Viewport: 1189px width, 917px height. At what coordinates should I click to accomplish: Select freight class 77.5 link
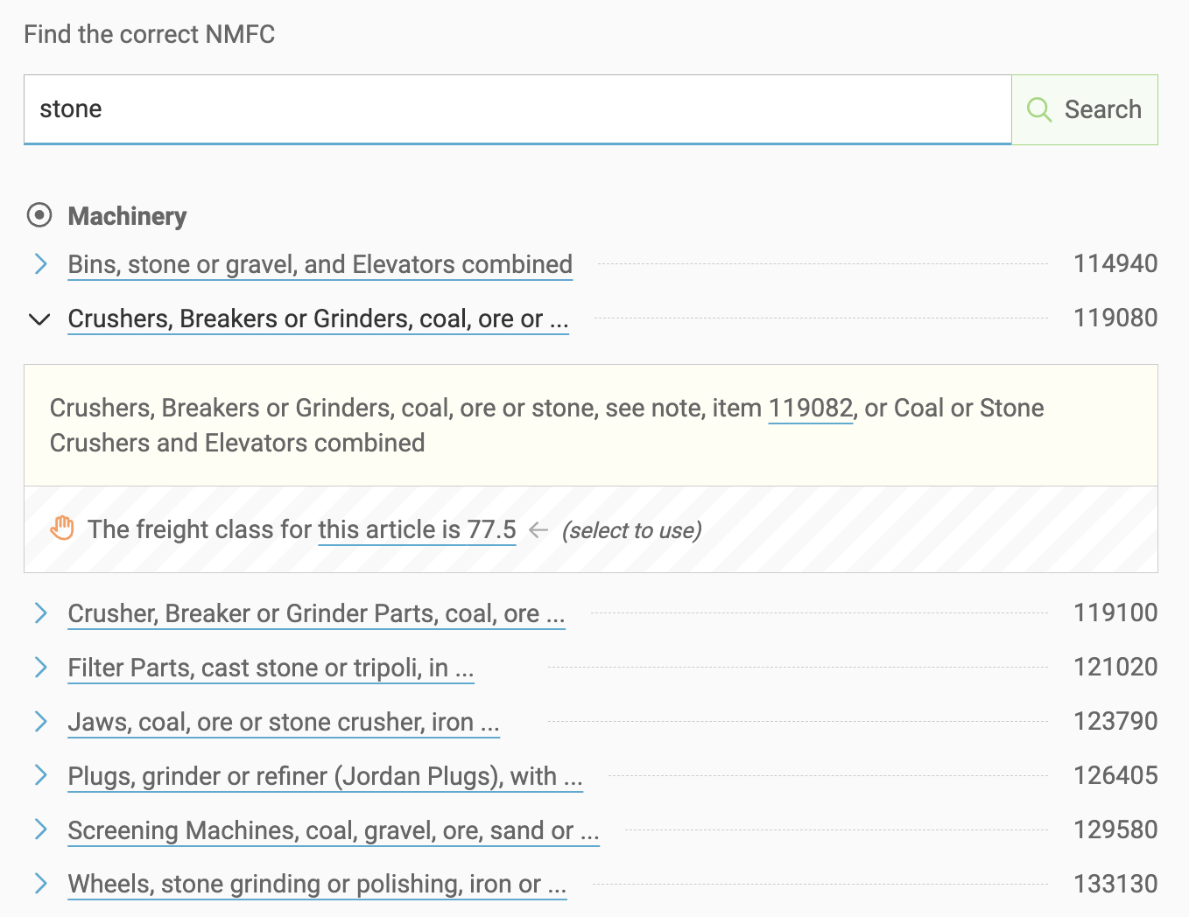(x=417, y=529)
